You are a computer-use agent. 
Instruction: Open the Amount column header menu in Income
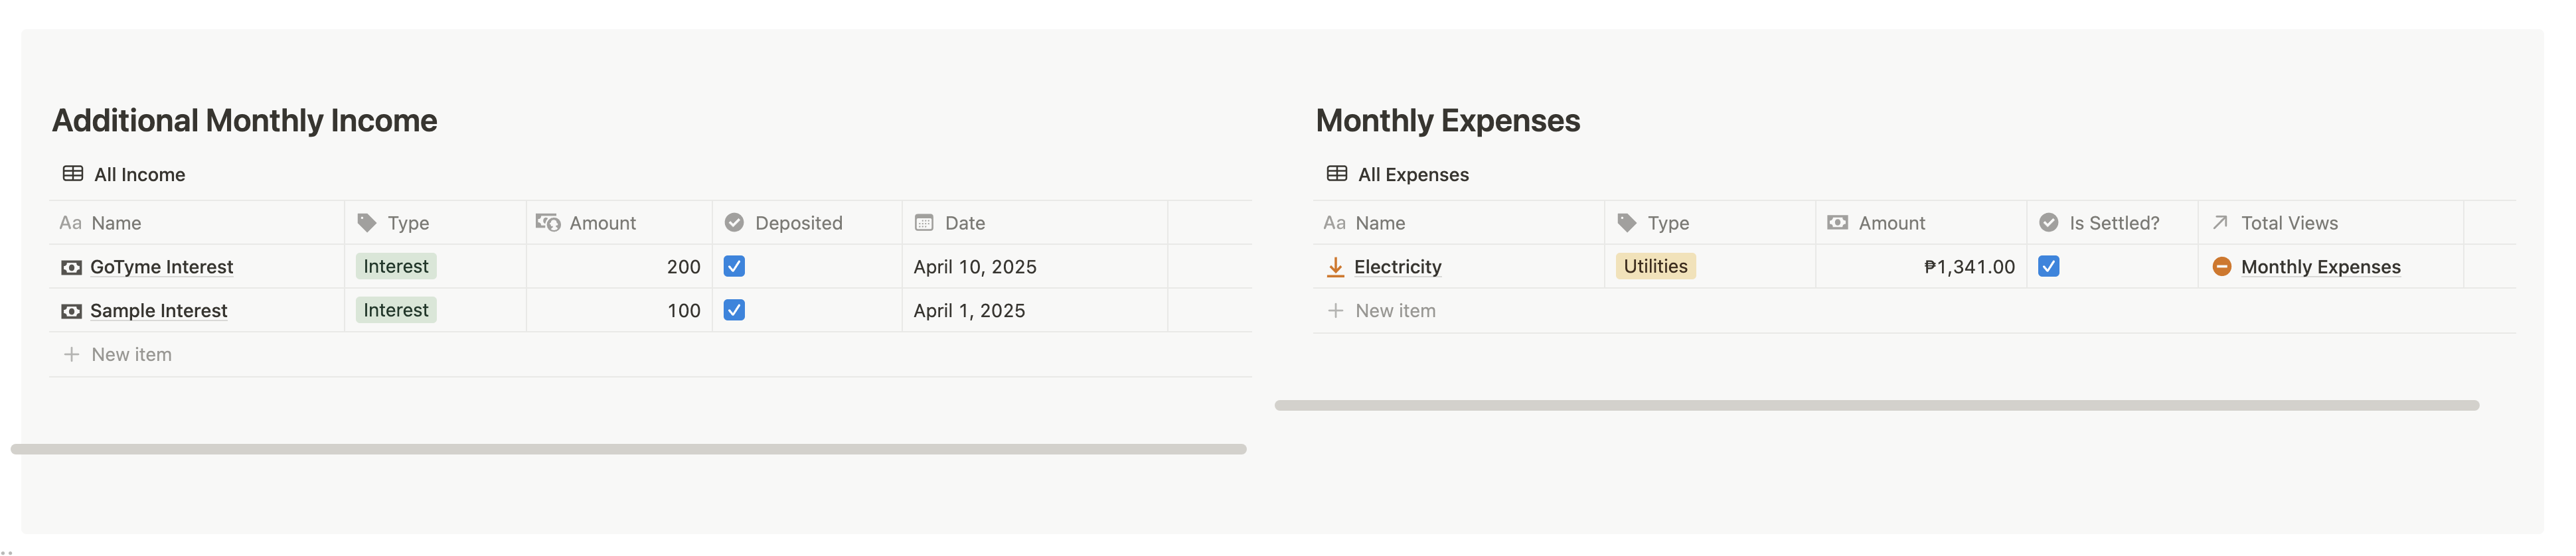[x=619, y=223]
